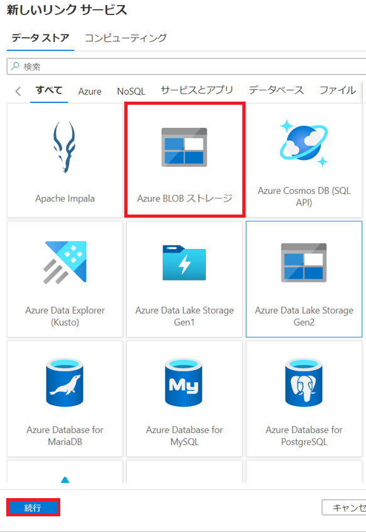The width and height of the screenshot is (366, 532).
Task: Switch to the データ ストア tab
Action: point(40,38)
